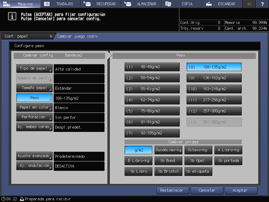Click the Blanco color value
Viewport: 269px width, 202px height.
click(x=79, y=108)
